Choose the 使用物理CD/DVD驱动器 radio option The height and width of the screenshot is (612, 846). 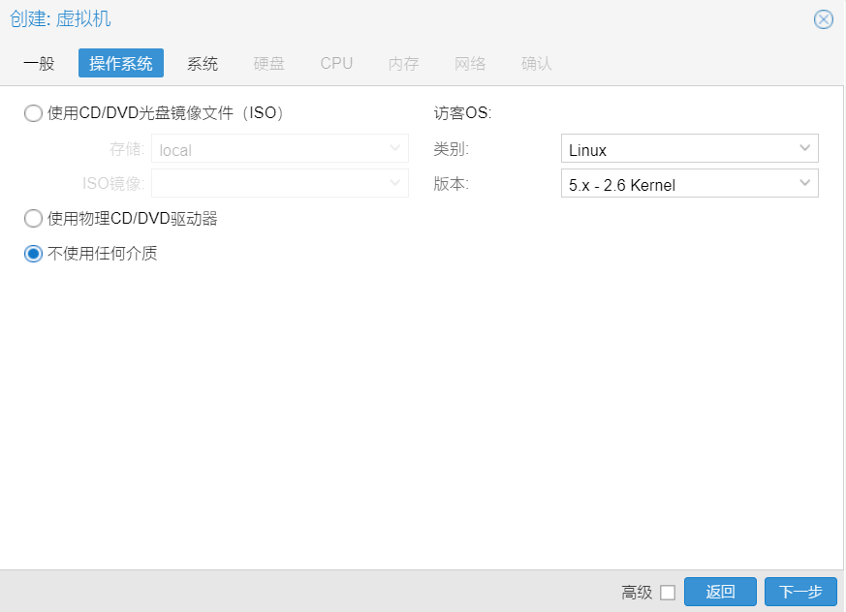pyautogui.click(x=34, y=219)
